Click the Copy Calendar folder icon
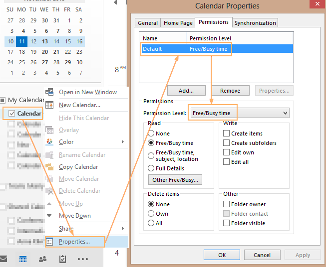This screenshot has height=267, width=326. tap(49, 167)
